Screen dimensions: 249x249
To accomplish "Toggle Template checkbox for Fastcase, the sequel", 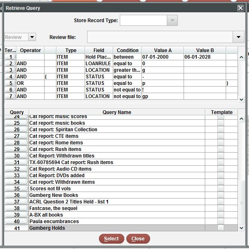I will [x=221, y=208].
